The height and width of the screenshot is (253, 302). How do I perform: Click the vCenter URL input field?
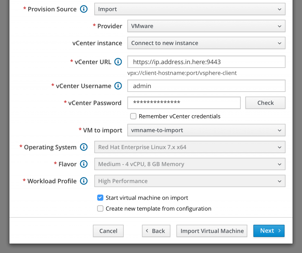pyautogui.click(x=206, y=62)
